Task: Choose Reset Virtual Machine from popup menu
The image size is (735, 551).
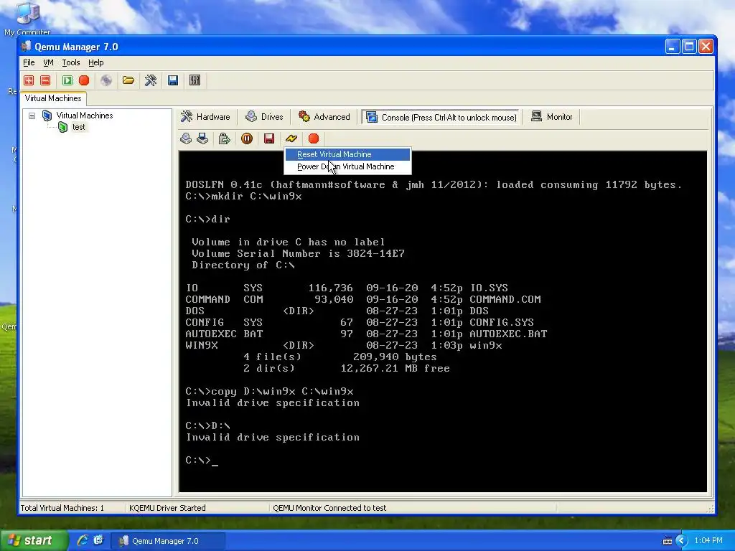Action: click(348, 154)
